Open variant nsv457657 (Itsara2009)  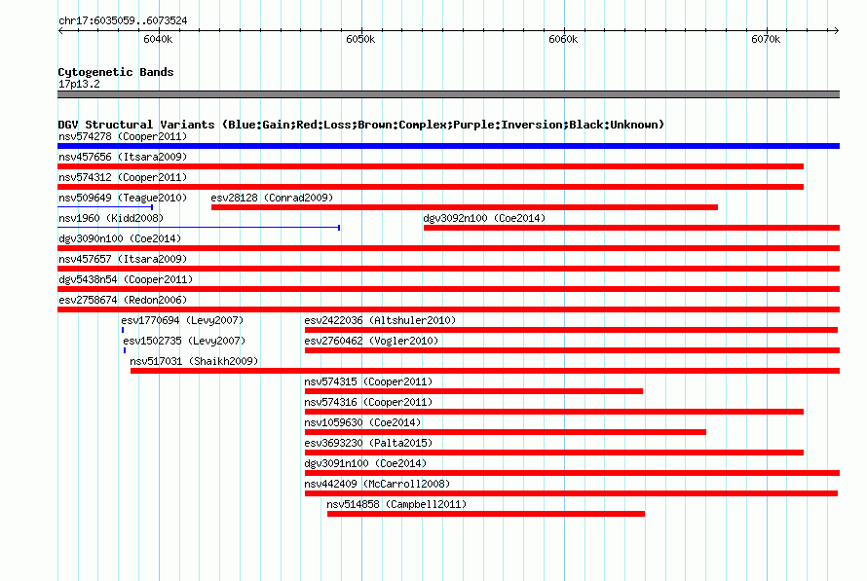tap(123, 259)
